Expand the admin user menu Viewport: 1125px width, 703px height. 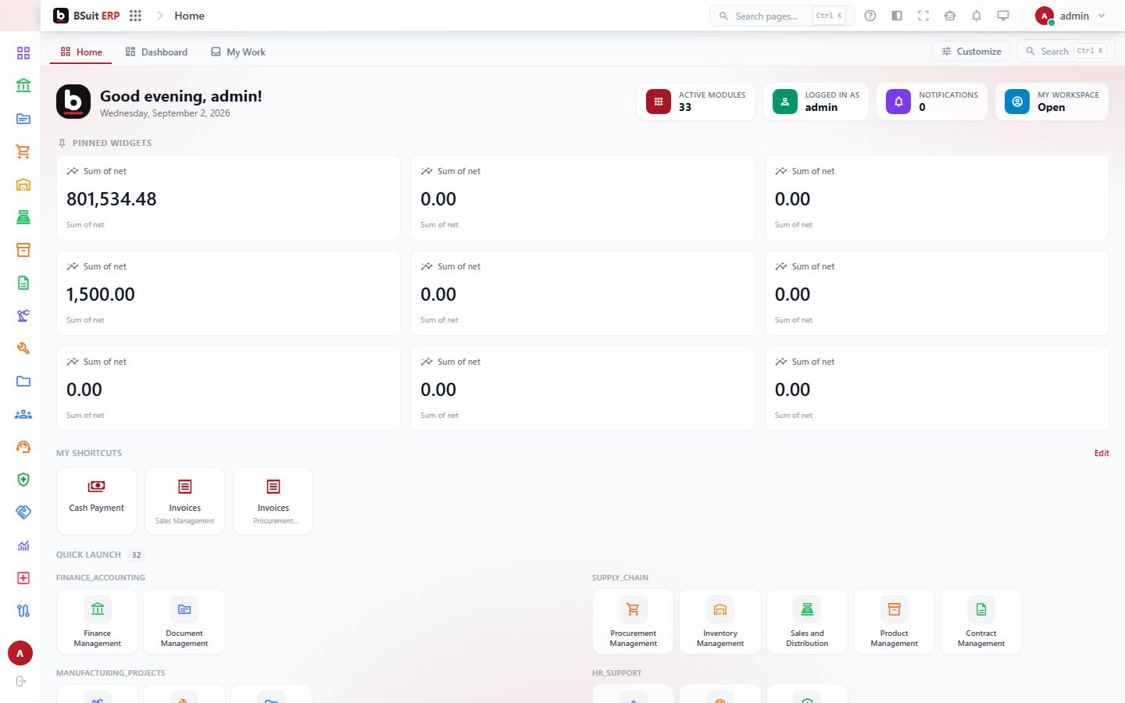click(1070, 16)
